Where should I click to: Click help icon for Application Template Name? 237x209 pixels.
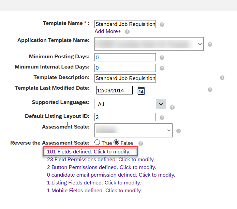pos(210,44)
